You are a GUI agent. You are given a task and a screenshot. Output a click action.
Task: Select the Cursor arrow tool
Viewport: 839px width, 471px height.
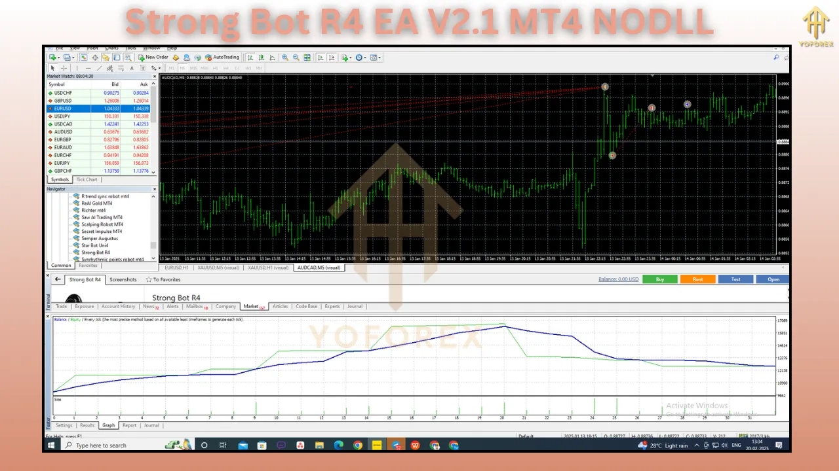tap(52, 68)
